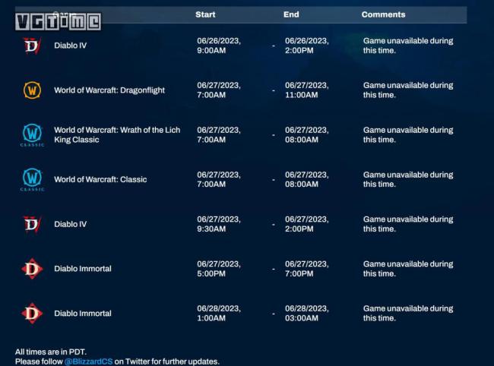Viewport: 494px width, 366px height.
Task: Click start time 06/26/2023, 9:00AM
Action: tap(219, 46)
